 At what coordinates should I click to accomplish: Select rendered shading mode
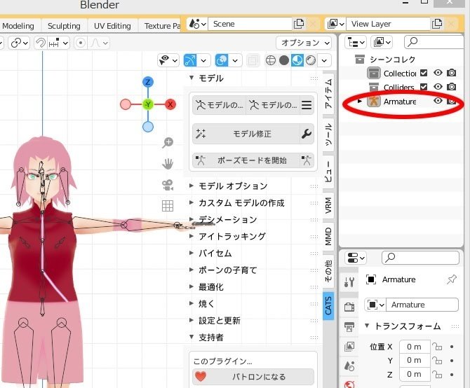pyautogui.click(x=311, y=60)
